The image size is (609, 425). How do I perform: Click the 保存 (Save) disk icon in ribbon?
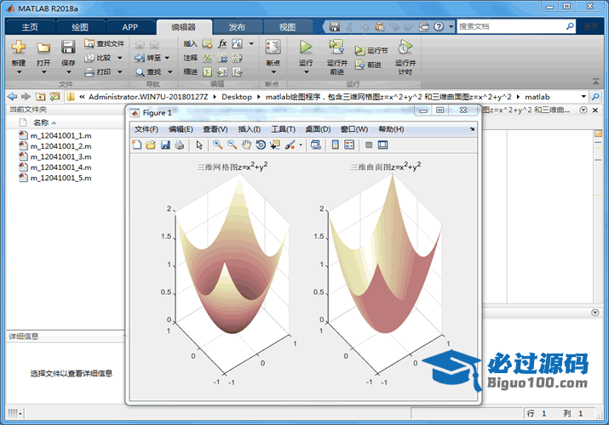(x=68, y=48)
